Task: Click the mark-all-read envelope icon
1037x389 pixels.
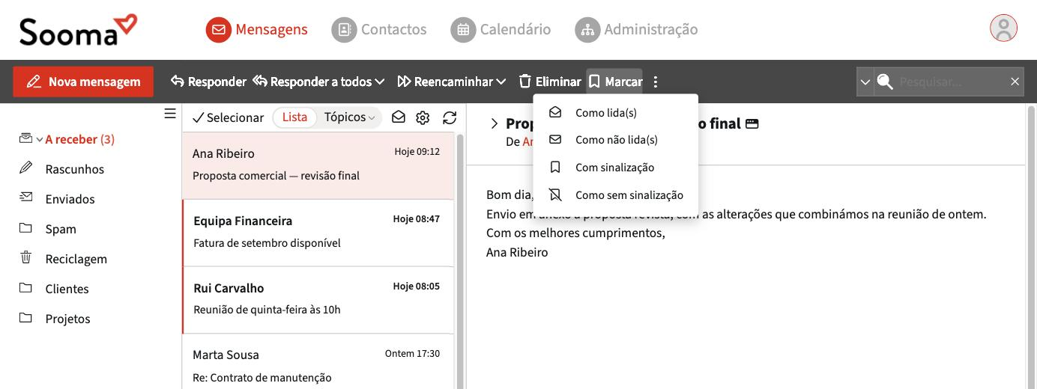Action: pyautogui.click(x=399, y=117)
